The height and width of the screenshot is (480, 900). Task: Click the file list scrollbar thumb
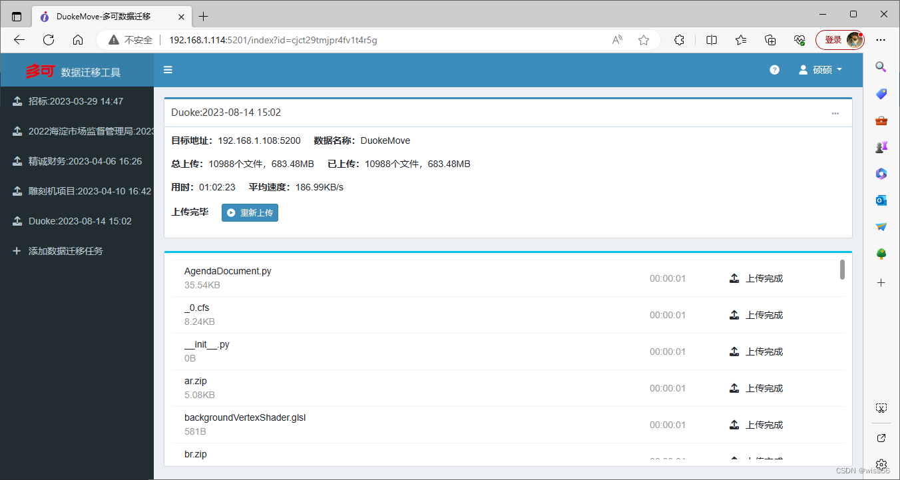pyautogui.click(x=842, y=270)
